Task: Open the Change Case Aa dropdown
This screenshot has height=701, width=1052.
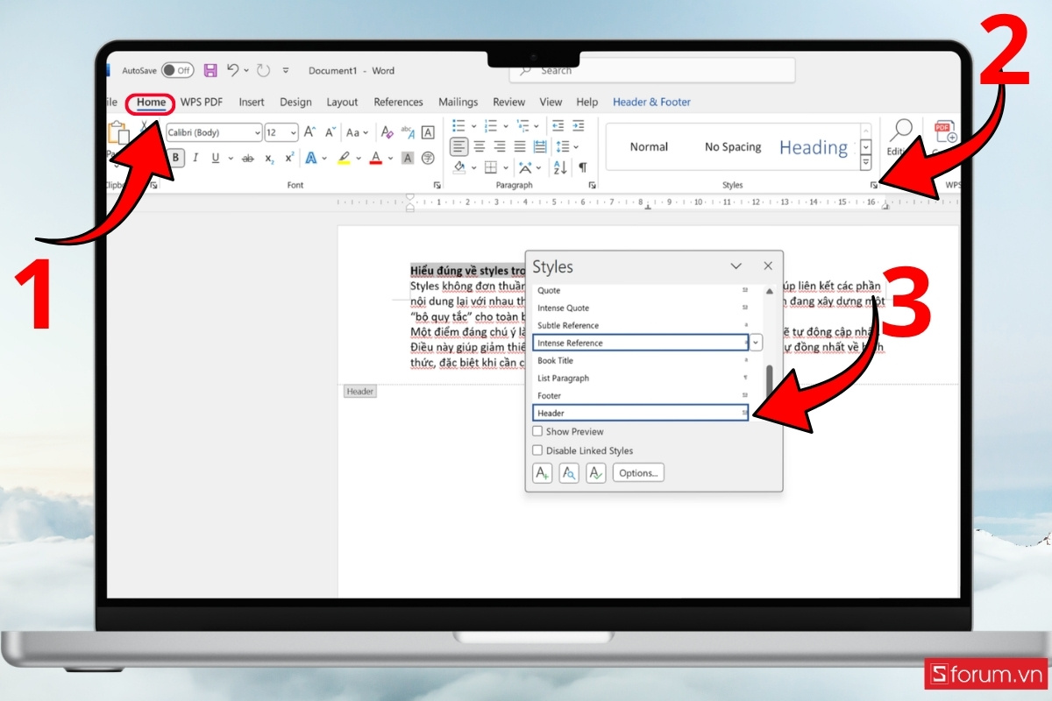Action: [x=357, y=132]
